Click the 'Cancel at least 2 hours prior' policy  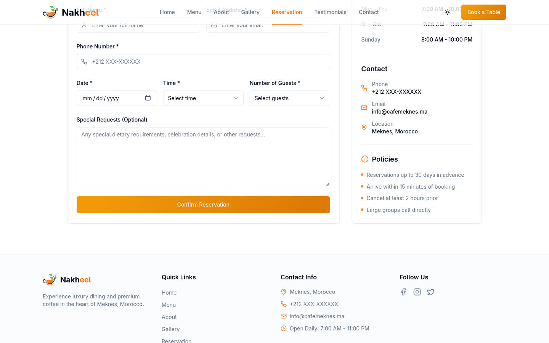click(x=402, y=198)
